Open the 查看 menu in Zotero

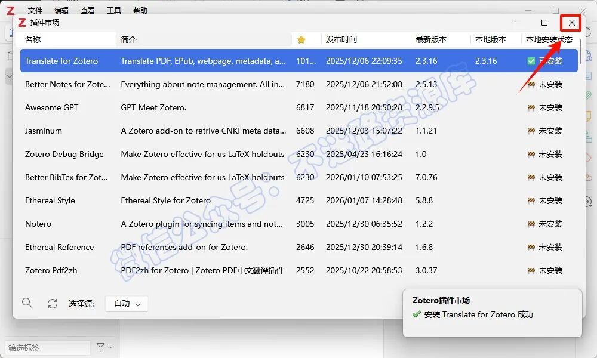[88, 10]
